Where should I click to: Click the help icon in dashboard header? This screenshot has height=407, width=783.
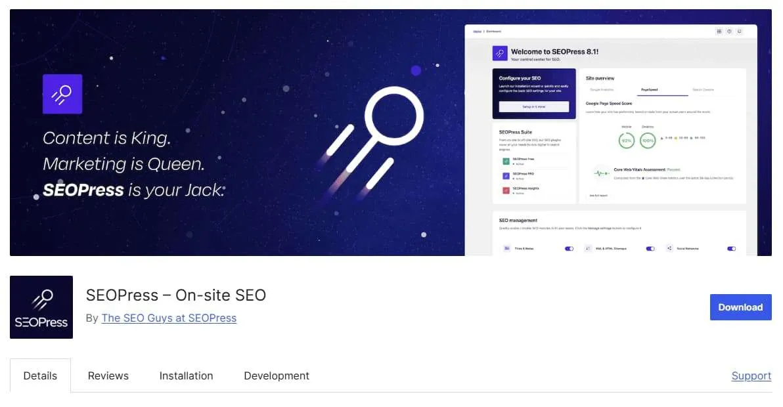point(729,32)
